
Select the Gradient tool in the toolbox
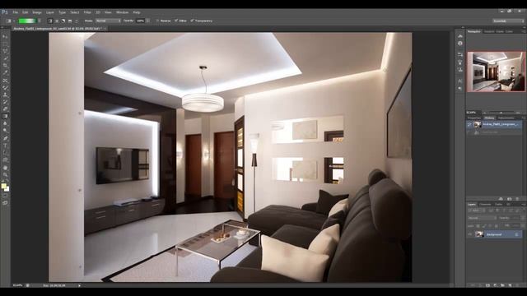(x=5, y=117)
